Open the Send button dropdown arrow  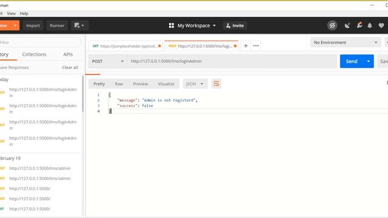click(368, 61)
